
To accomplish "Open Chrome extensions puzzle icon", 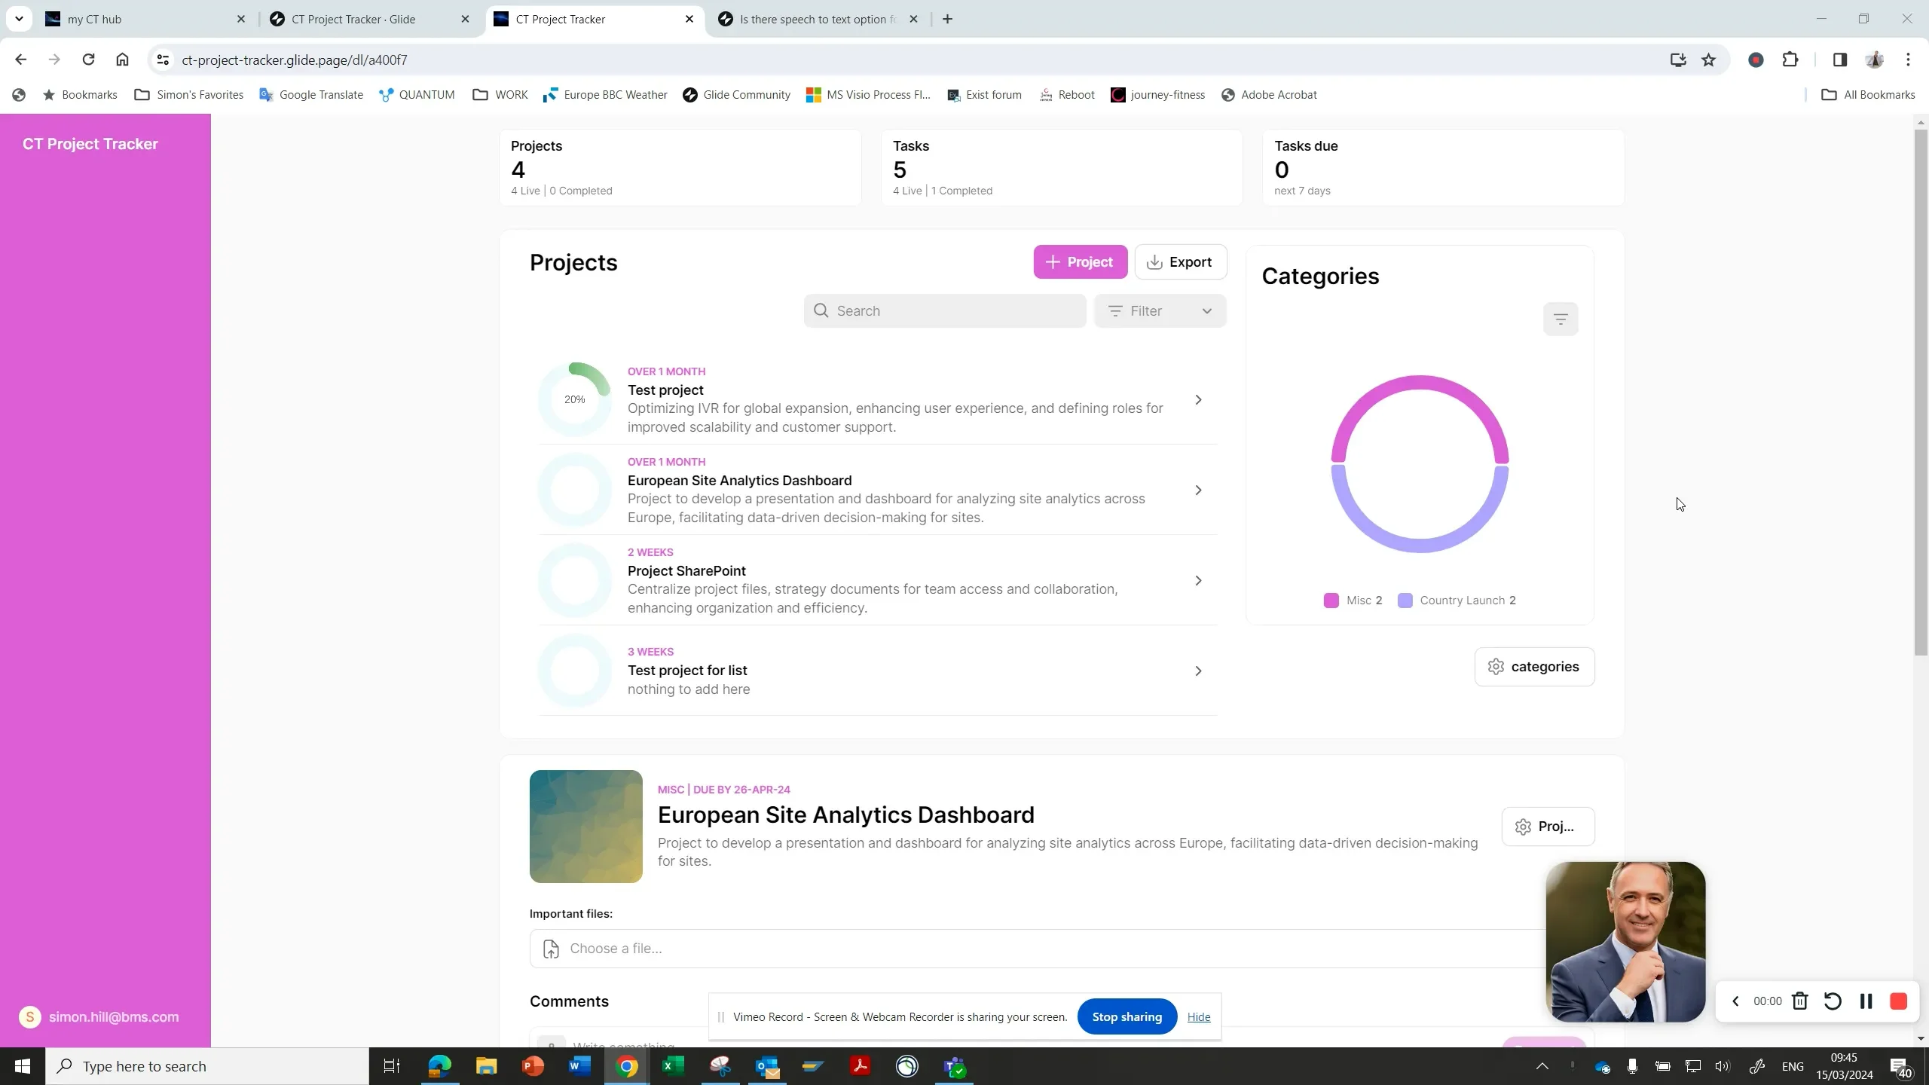I will [x=1790, y=60].
